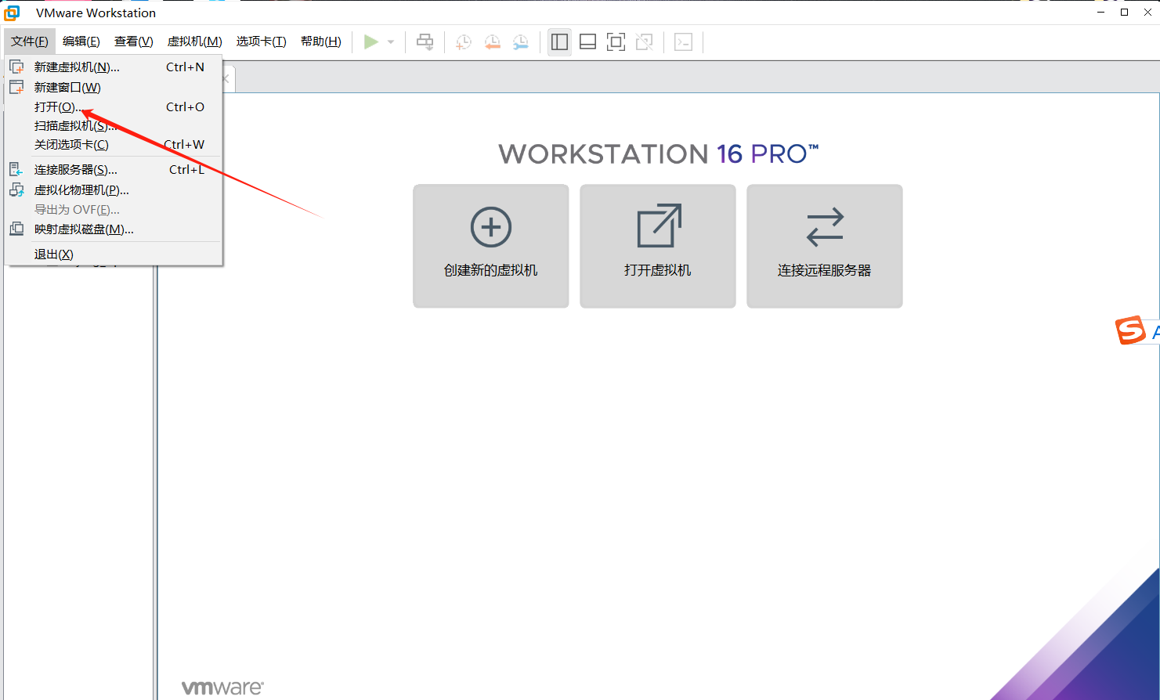Click the console view terminal icon
This screenshot has height=700, width=1160.
click(x=684, y=42)
